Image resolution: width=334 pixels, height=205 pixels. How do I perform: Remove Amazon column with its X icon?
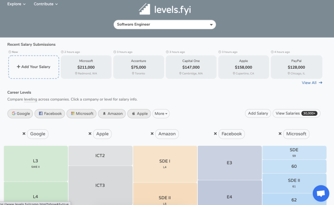tap(152, 134)
